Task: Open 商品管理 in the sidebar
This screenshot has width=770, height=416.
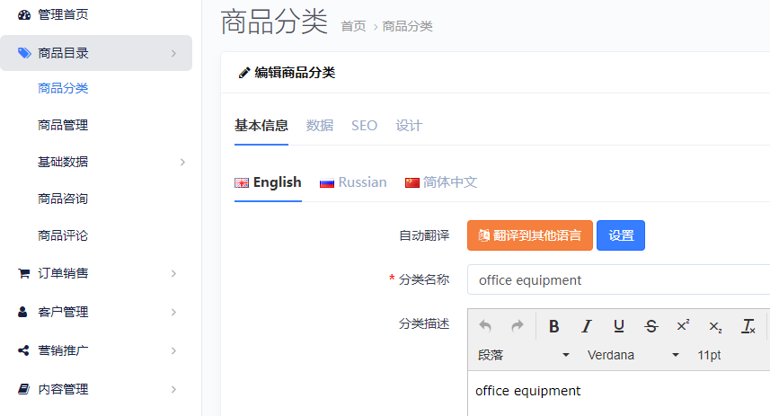Action: (63, 125)
